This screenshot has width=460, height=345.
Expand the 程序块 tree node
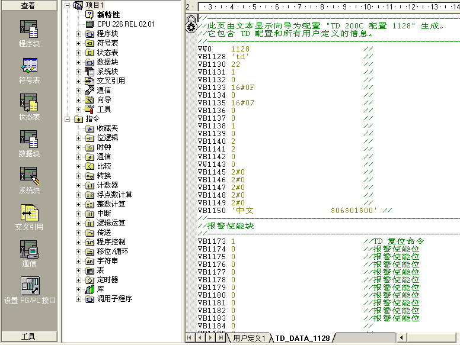79,34
